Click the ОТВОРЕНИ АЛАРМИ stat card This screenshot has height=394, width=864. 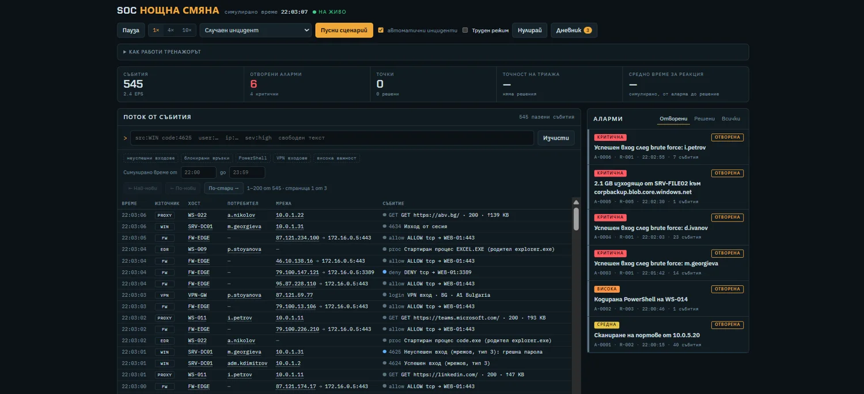[x=306, y=84]
